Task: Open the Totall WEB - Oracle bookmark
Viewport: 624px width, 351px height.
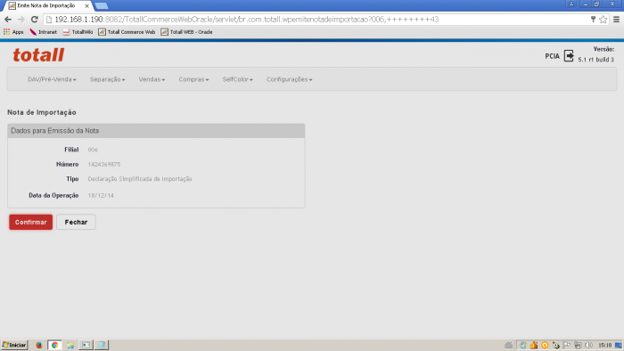Action: tap(186, 32)
